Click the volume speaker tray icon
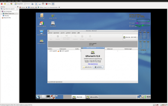This screenshot has width=168, height=106. pyautogui.click(x=144, y=97)
